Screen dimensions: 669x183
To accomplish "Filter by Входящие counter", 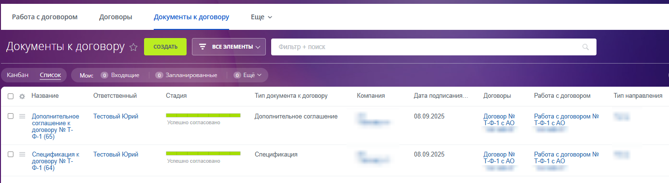I will 120,75.
